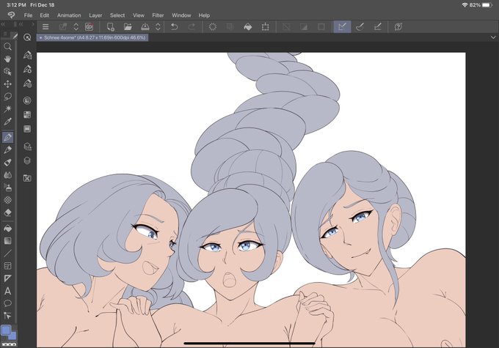This screenshot has height=348, width=499.
Task: Open the hamburger menu in the command bar
Action: tap(45, 27)
